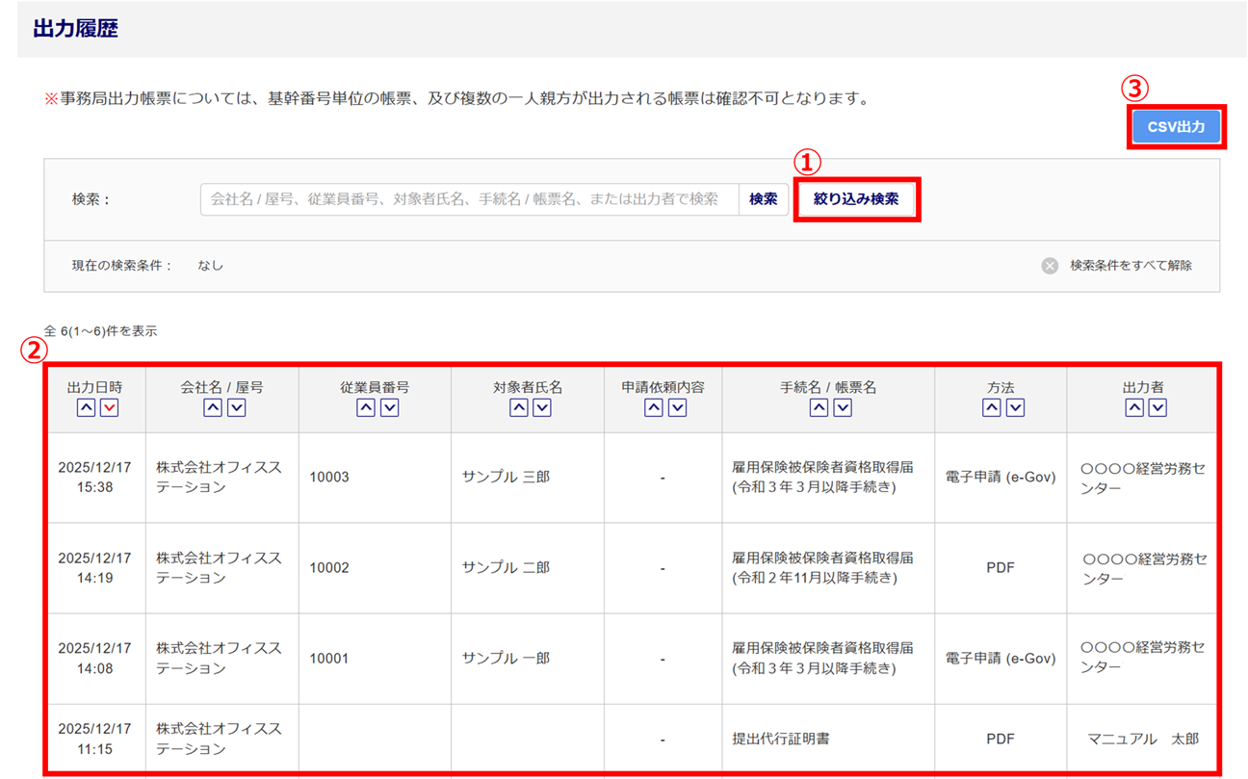Sort 出力者 column ascending

(1134, 408)
